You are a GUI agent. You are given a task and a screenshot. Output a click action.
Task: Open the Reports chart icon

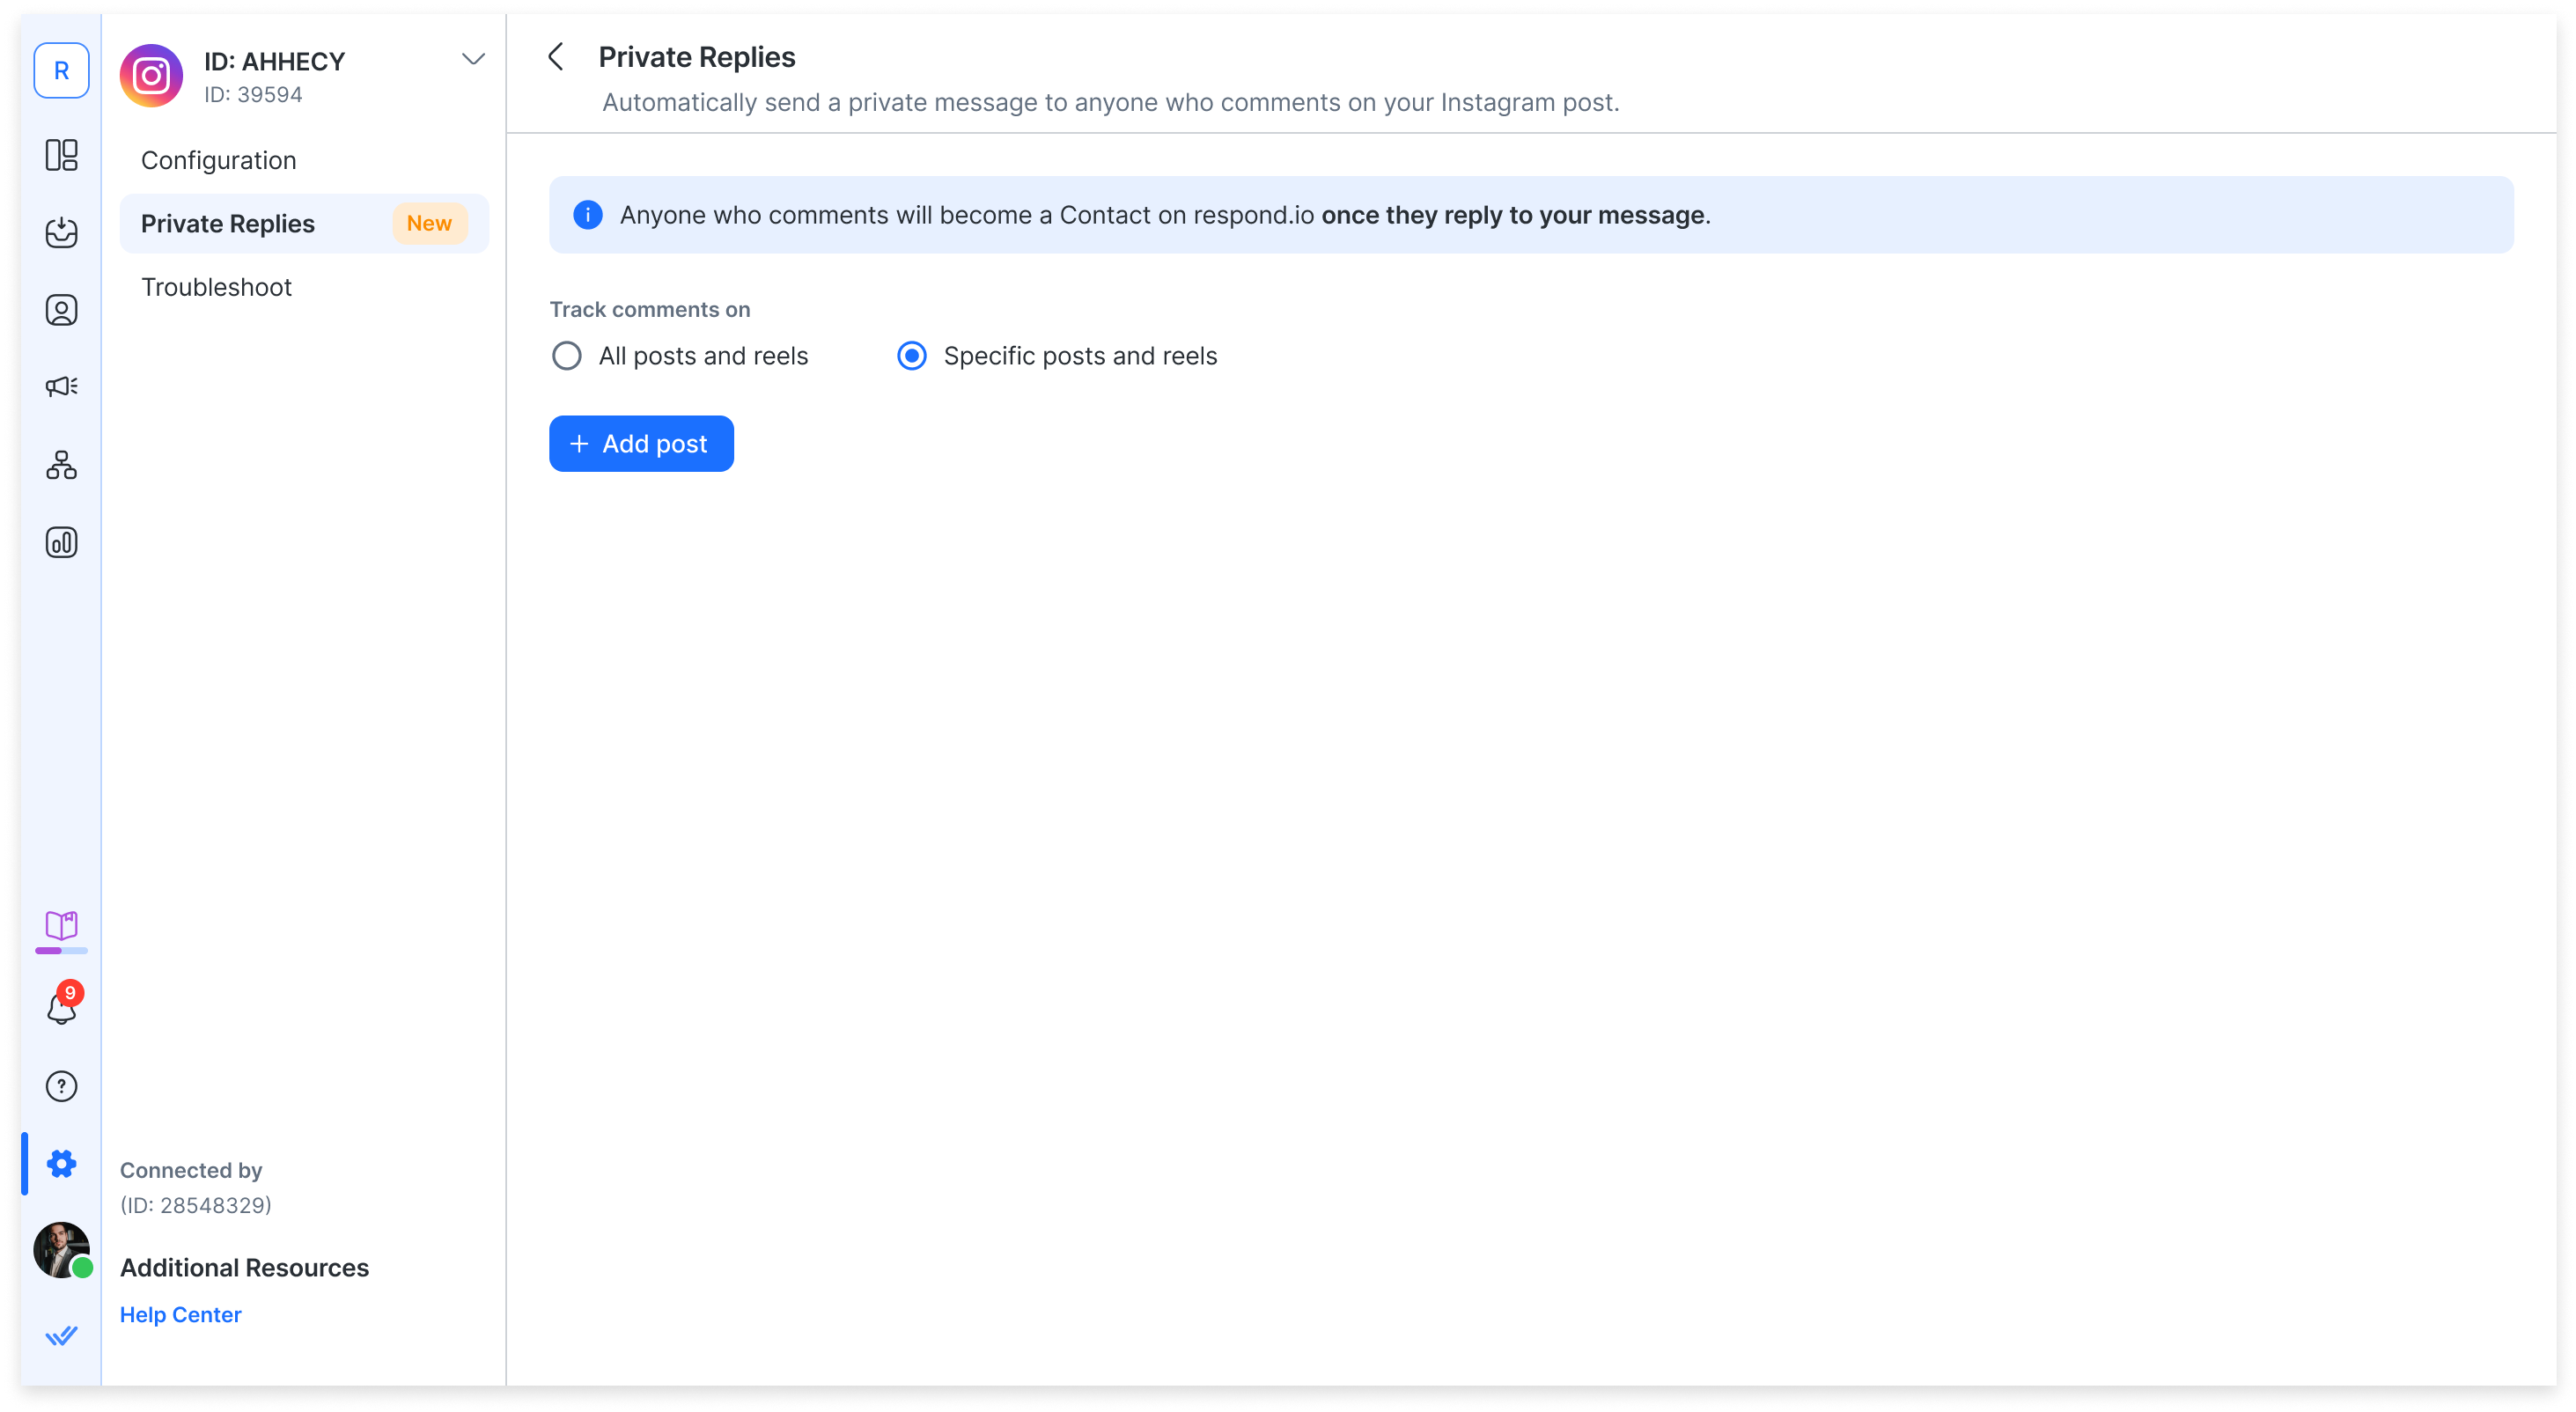coord(61,542)
